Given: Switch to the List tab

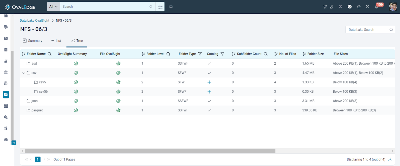Looking at the screenshot, I should click(x=56, y=41).
